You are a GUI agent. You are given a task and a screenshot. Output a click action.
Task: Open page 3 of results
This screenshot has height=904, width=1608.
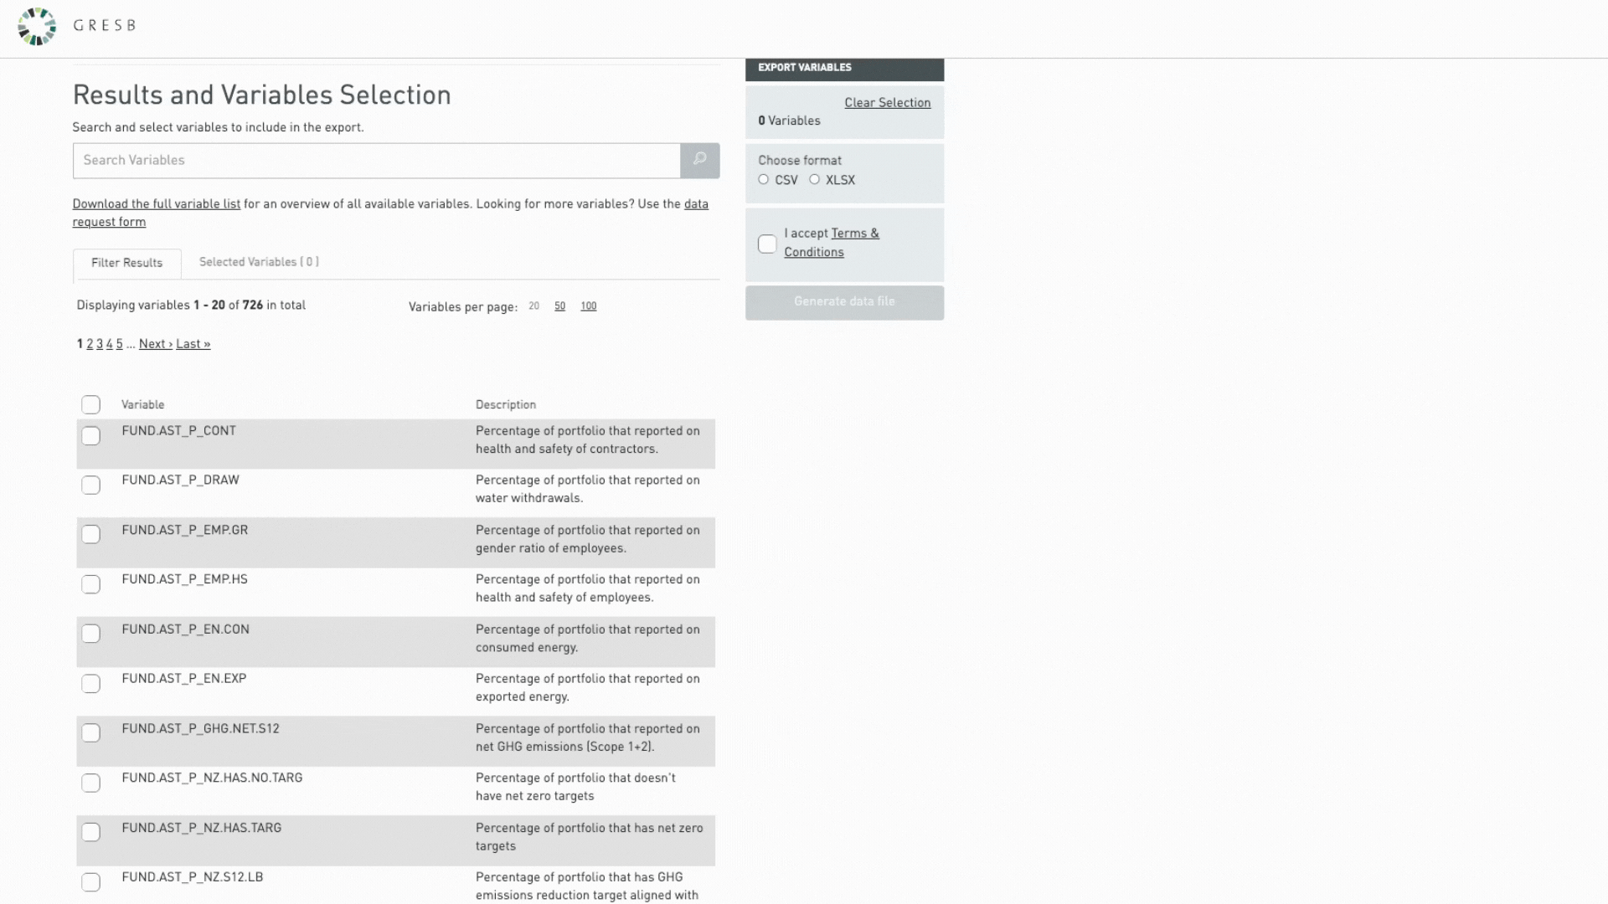[100, 344]
